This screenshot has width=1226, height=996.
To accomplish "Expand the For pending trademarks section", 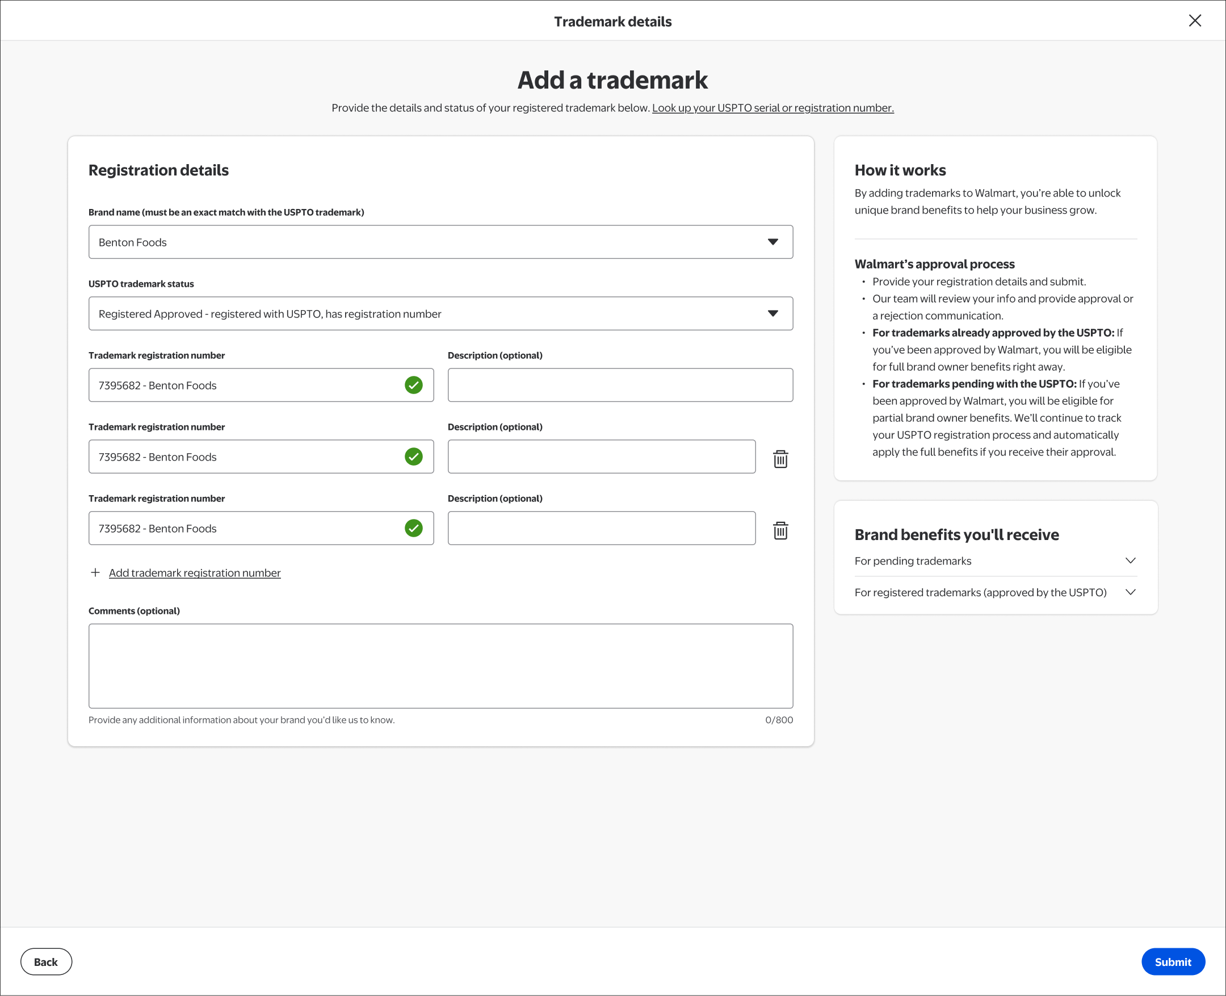I will click(x=995, y=560).
